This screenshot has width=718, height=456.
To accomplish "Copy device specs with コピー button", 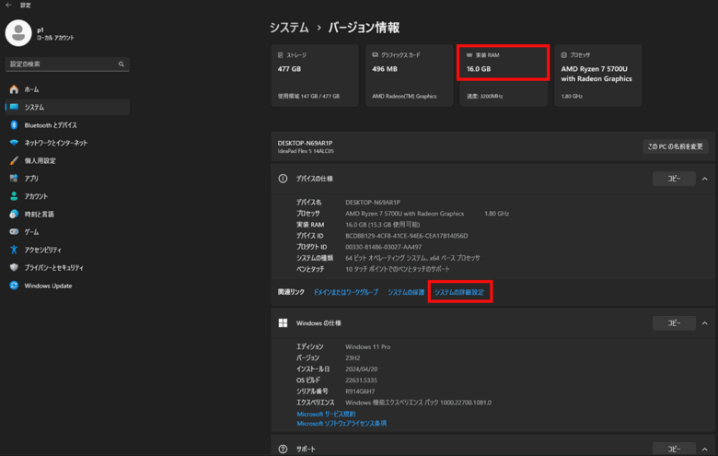I will pyautogui.click(x=674, y=179).
